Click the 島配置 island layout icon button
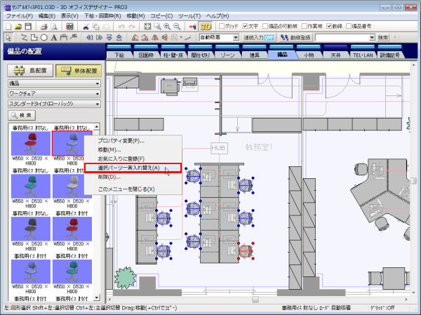This screenshot has width=421, height=315. pyautogui.click(x=29, y=71)
